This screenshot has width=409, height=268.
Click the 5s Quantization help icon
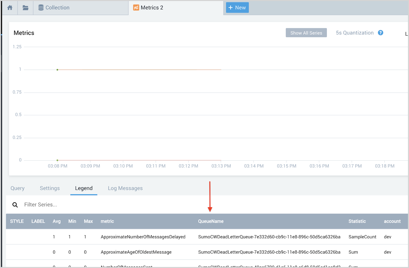coord(381,33)
